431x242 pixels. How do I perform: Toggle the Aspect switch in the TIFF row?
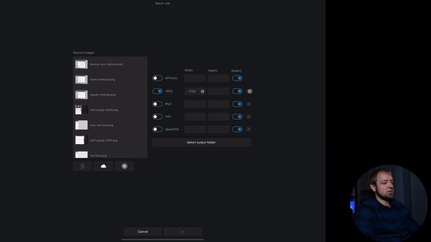tap(237, 116)
